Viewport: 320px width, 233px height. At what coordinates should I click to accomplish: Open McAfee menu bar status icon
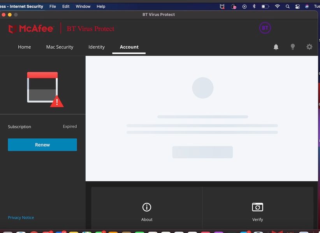pyautogui.click(x=222, y=7)
